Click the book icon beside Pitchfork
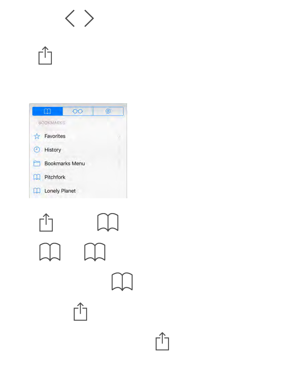 (x=37, y=177)
